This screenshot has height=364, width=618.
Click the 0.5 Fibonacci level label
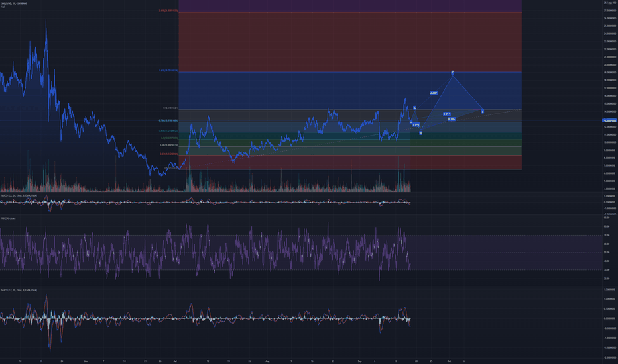(170, 138)
